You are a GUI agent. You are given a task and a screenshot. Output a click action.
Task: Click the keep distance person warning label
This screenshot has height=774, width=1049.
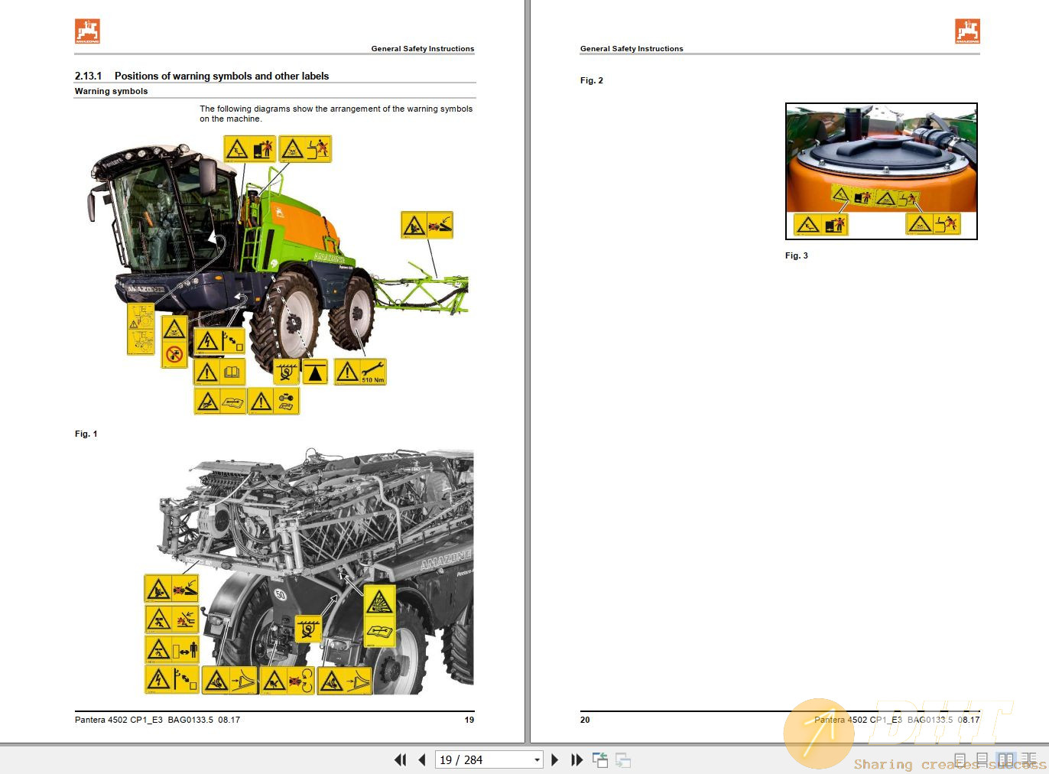coord(172,650)
